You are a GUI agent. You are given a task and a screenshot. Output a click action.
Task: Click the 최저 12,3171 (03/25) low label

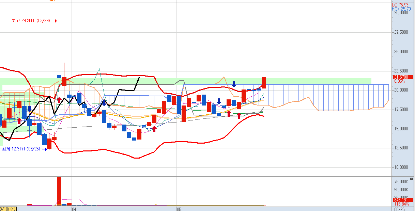click(21, 149)
